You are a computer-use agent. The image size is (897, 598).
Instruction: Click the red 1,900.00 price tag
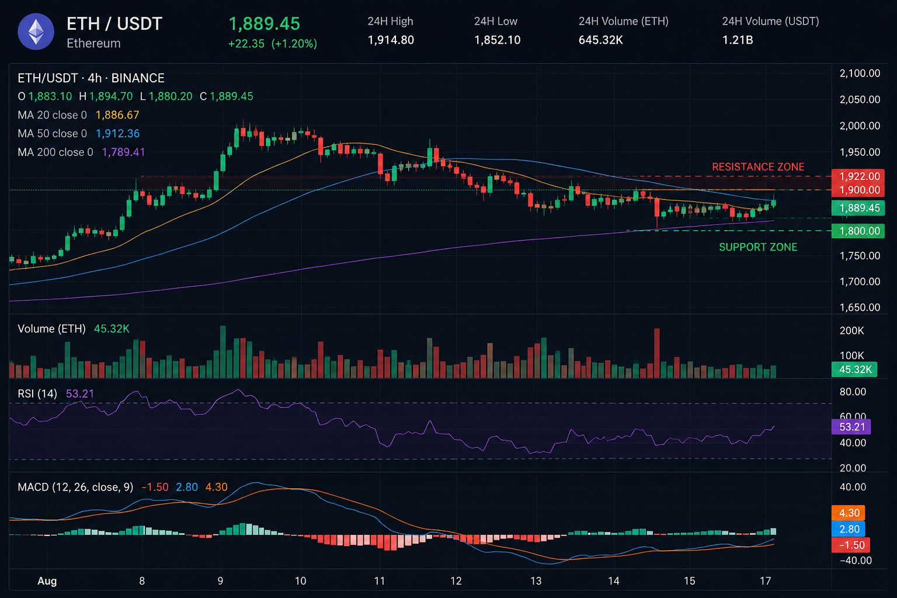click(858, 190)
